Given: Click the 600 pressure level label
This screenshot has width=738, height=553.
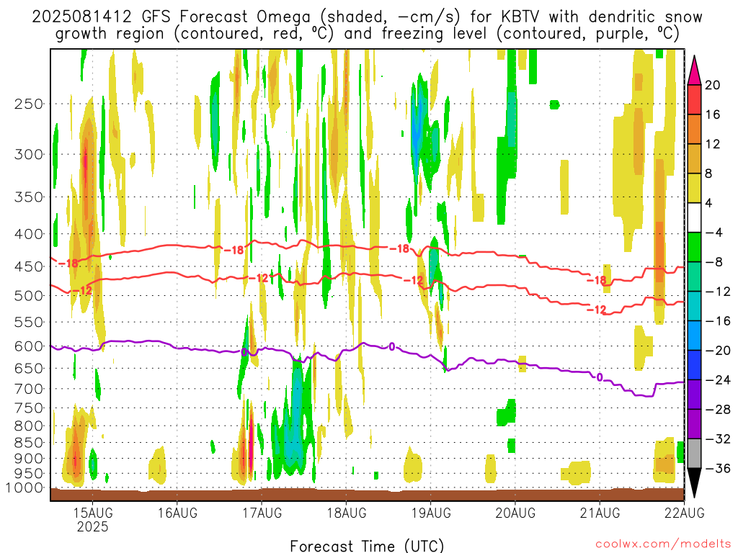Looking at the screenshot, I should point(29,346).
